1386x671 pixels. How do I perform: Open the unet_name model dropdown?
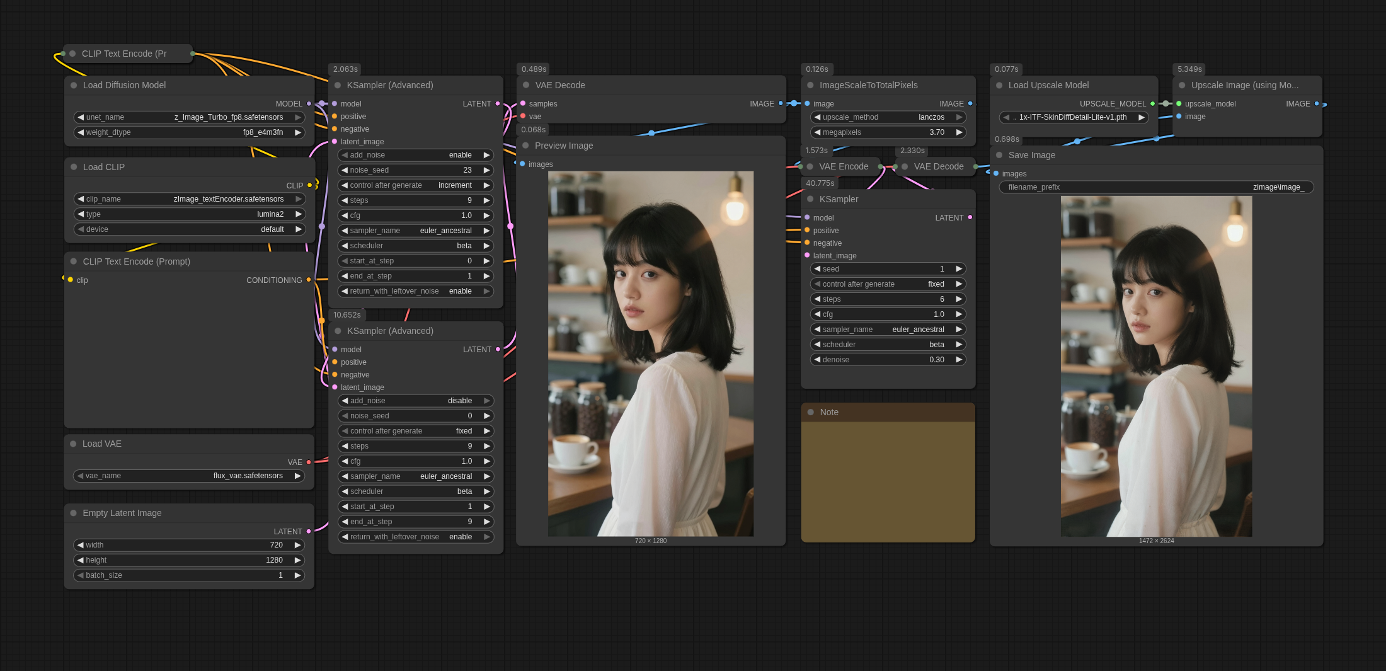[x=189, y=117]
